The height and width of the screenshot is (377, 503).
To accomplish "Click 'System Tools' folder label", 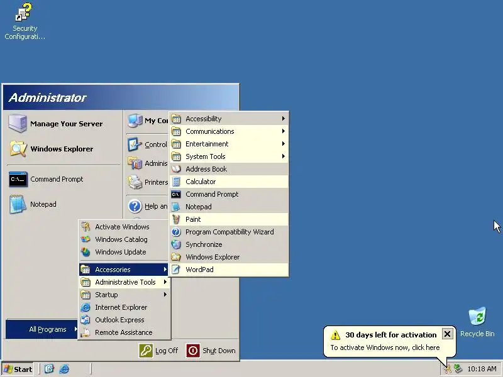I will pos(206,156).
